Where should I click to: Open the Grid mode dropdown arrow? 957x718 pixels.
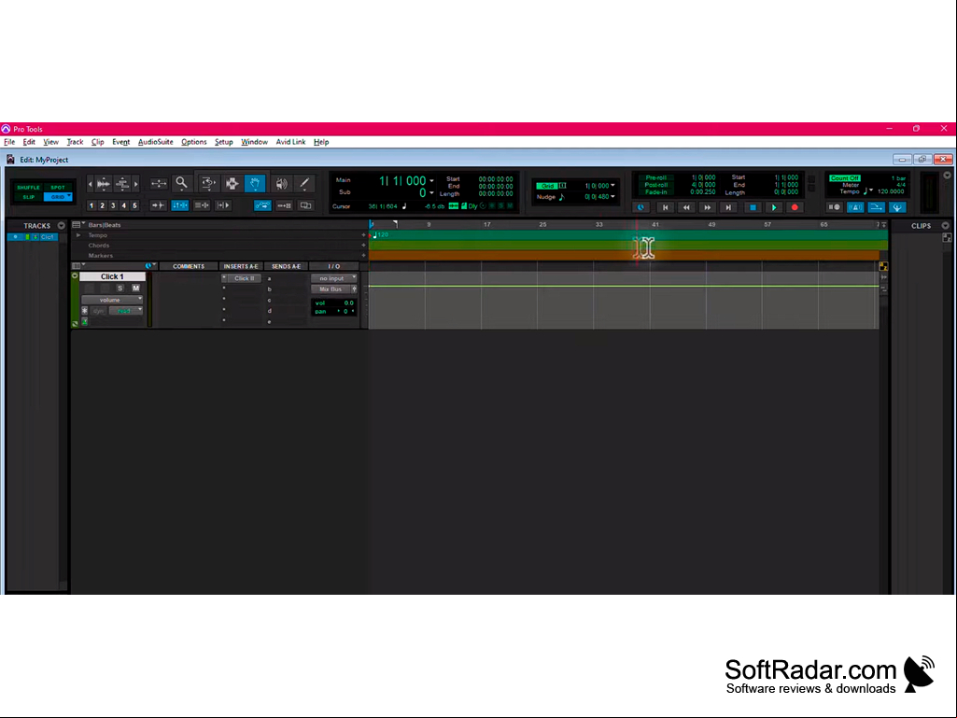click(x=70, y=197)
